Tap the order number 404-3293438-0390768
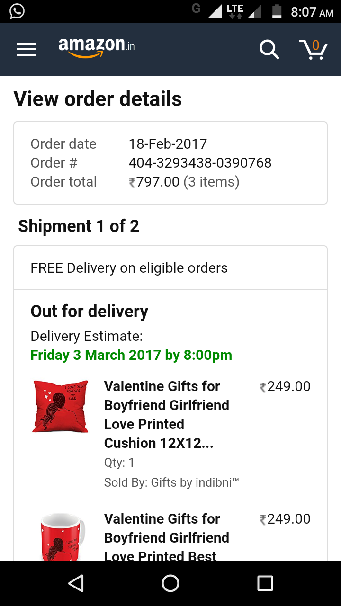 click(200, 163)
